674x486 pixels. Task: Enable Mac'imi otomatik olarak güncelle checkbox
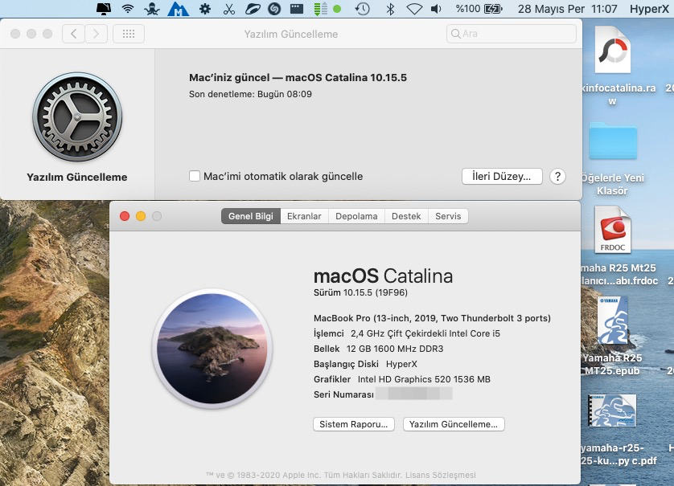coord(194,176)
